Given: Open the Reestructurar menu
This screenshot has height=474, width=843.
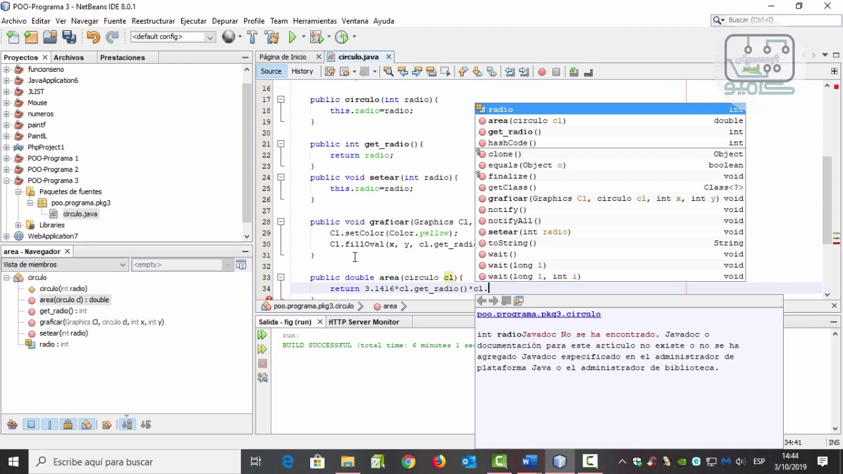Looking at the screenshot, I should (x=153, y=21).
